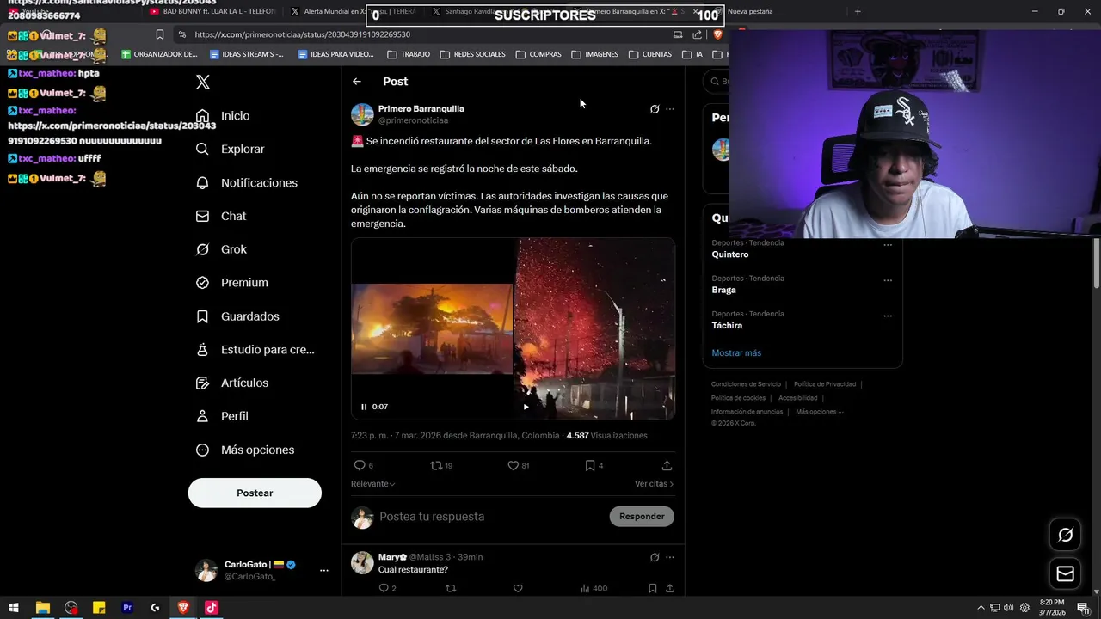Open Ver citas link
Viewport: 1101px width, 619px height.
click(654, 484)
